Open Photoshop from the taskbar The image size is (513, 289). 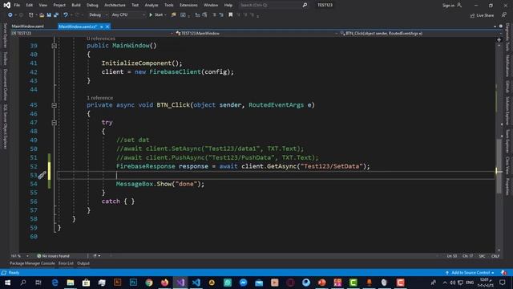coord(133,283)
